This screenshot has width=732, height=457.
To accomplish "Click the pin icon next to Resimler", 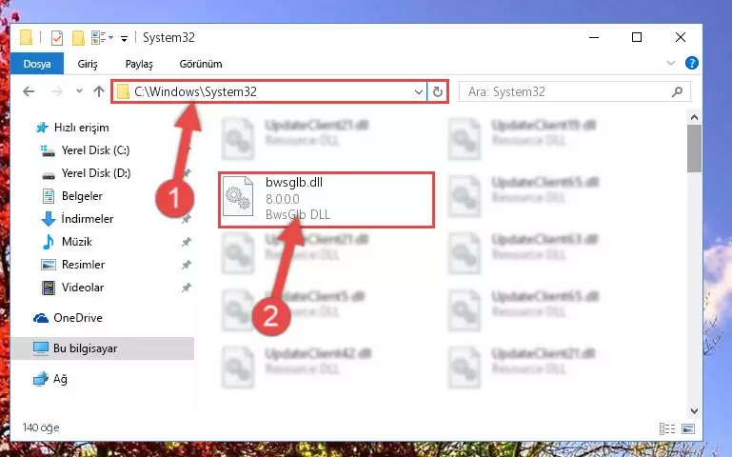I will click(187, 265).
